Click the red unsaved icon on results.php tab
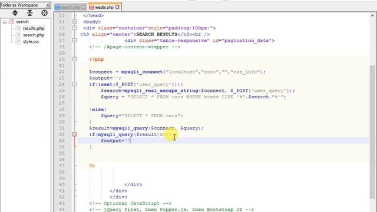 click(x=91, y=7)
